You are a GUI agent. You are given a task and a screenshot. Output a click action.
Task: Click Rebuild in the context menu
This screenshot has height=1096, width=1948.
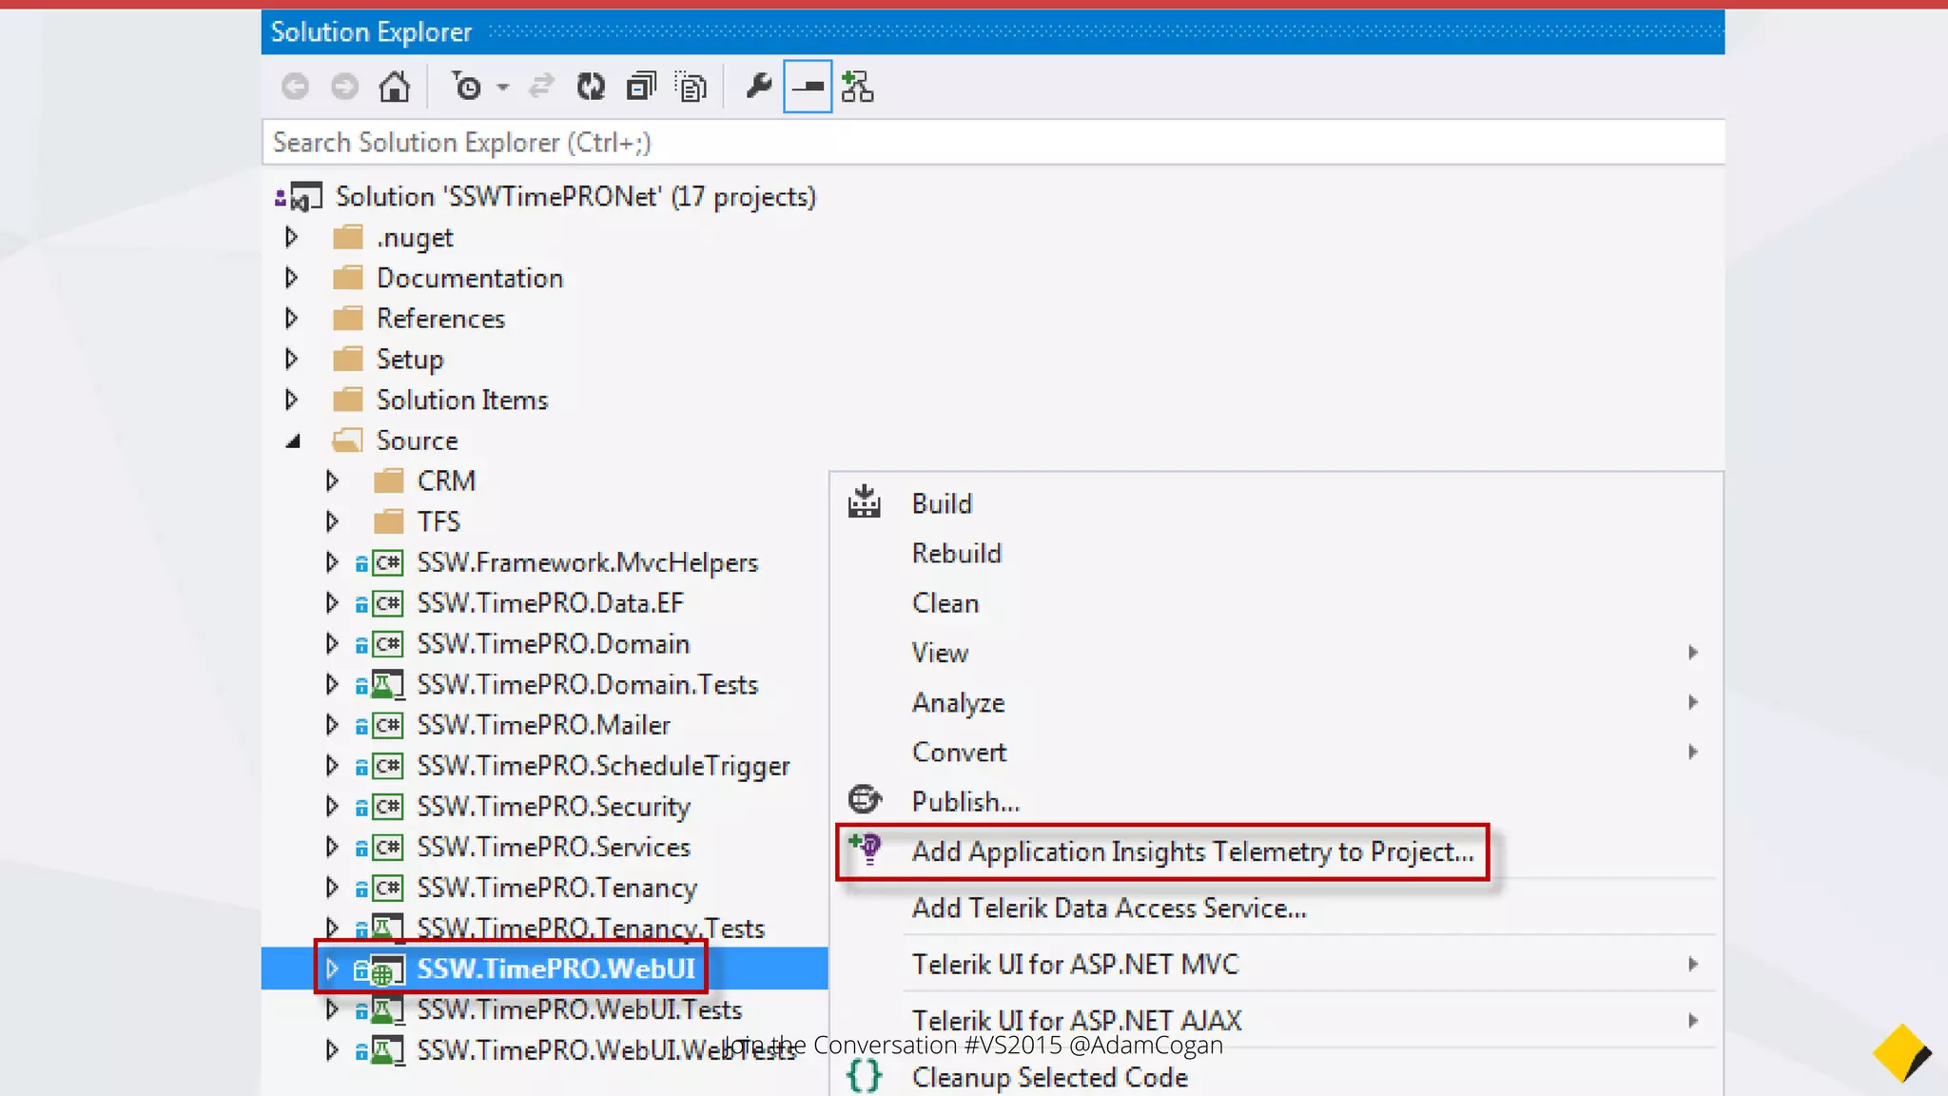point(956,554)
